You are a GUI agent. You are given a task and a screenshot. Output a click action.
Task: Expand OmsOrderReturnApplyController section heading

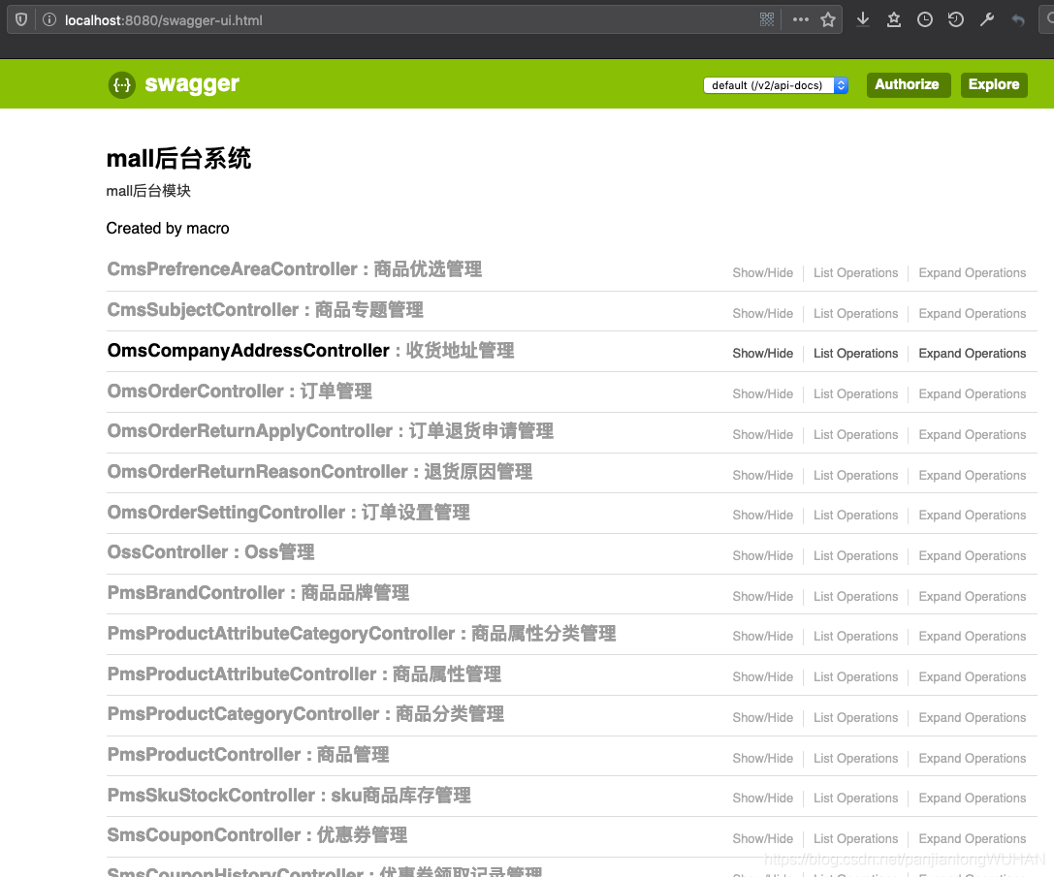pos(330,431)
